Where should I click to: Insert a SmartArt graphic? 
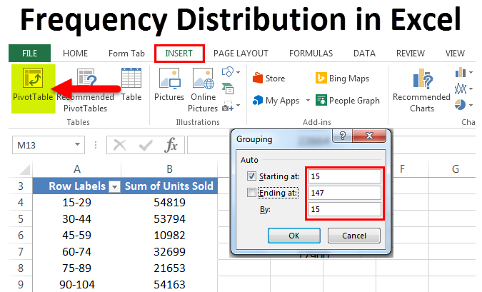228,89
